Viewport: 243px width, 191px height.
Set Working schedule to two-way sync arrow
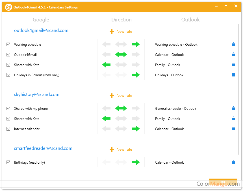pyautogui.click(x=121, y=44)
